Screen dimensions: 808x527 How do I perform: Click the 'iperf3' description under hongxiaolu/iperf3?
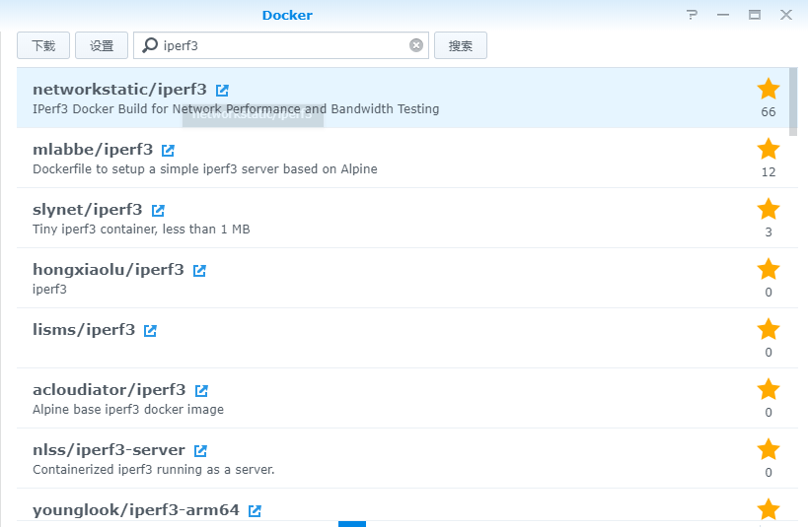point(49,290)
